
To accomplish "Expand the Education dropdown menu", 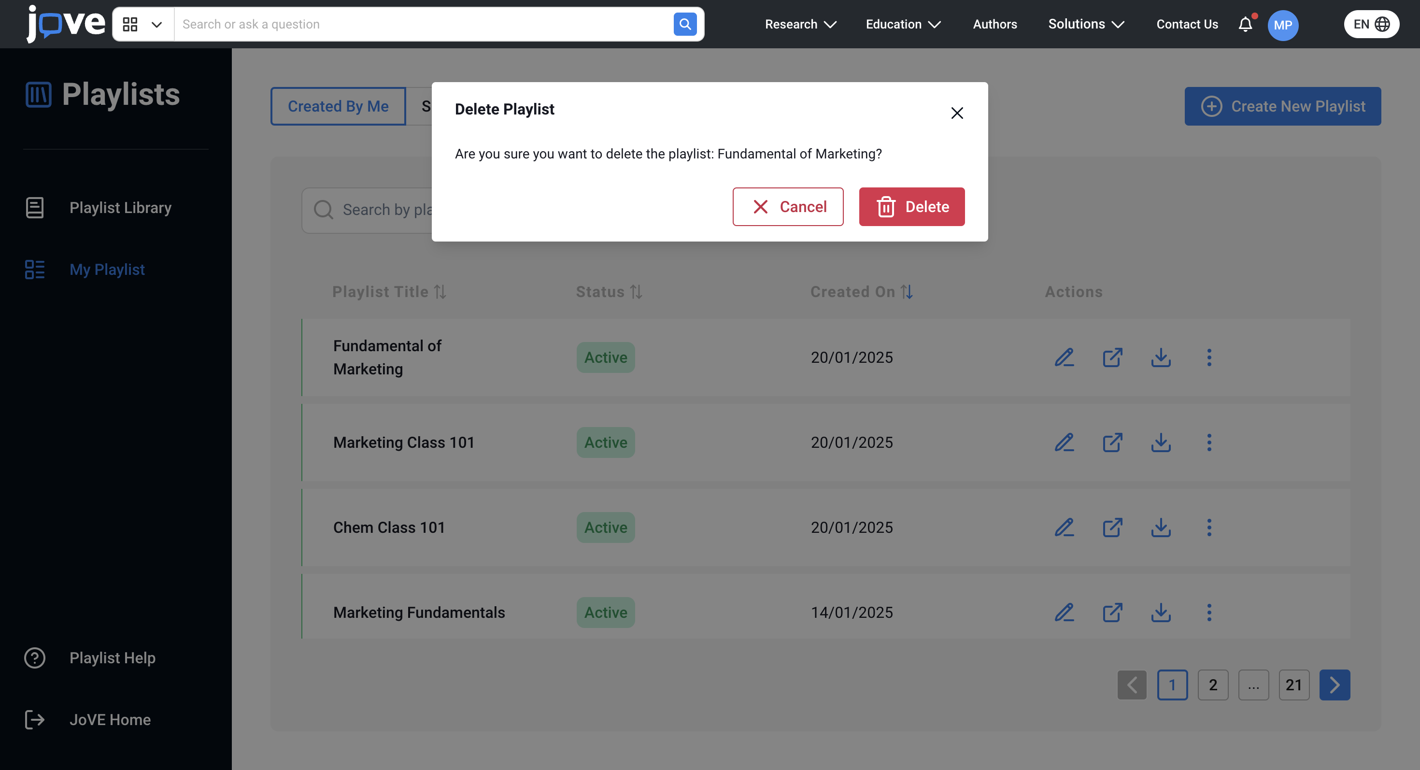I will (x=903, y=24).
